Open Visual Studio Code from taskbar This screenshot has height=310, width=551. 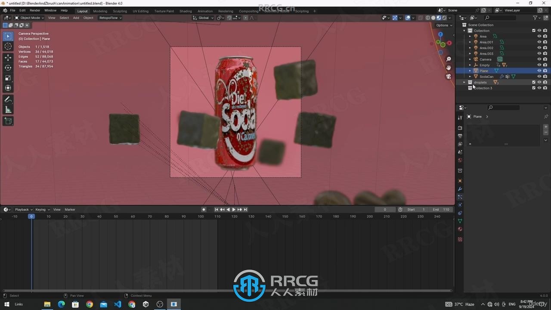coord(118,304)
